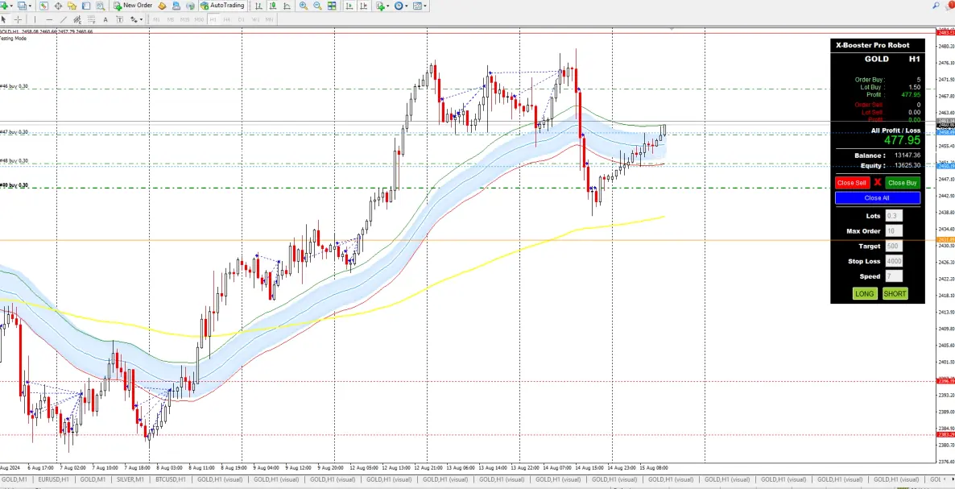Click the blue Close All button
Image resolution: width=955 pixels, height=489 pixels.
[x=877, y=198]
